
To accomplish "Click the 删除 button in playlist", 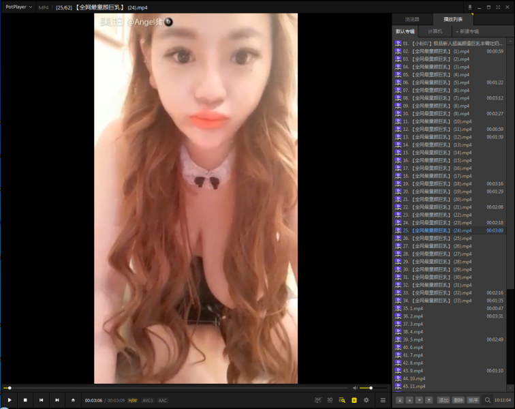I will [x=458, y=400].
